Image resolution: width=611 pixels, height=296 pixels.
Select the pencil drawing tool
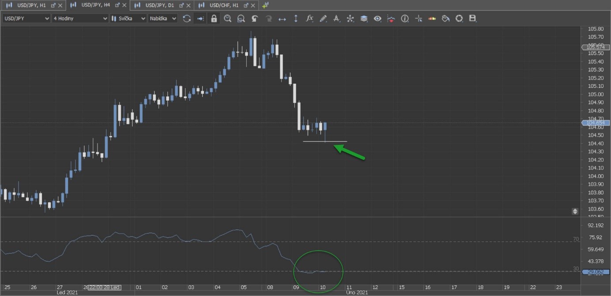[323, 18]
